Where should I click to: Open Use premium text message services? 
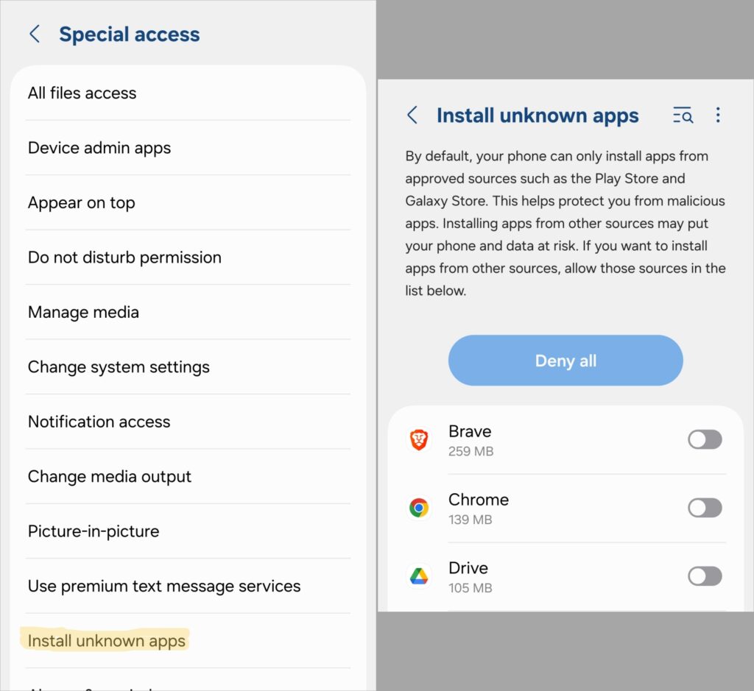tap(163, 586)
